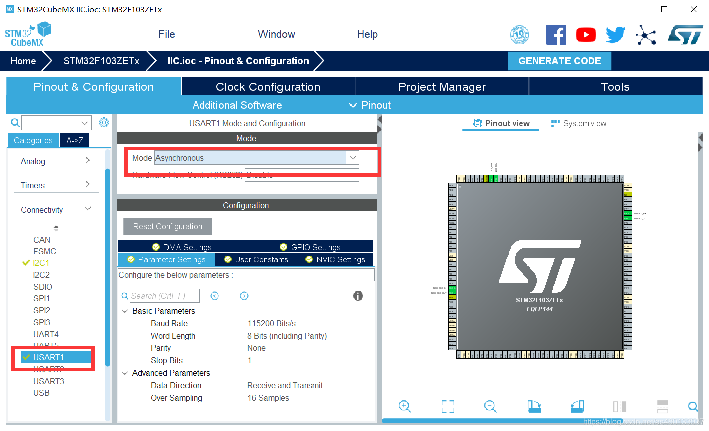Image resolution: width=709 pixels, height=431 pixels.
Task: Switch to the Tools tab
Action: pyautogui.click(x=615, y=86)
